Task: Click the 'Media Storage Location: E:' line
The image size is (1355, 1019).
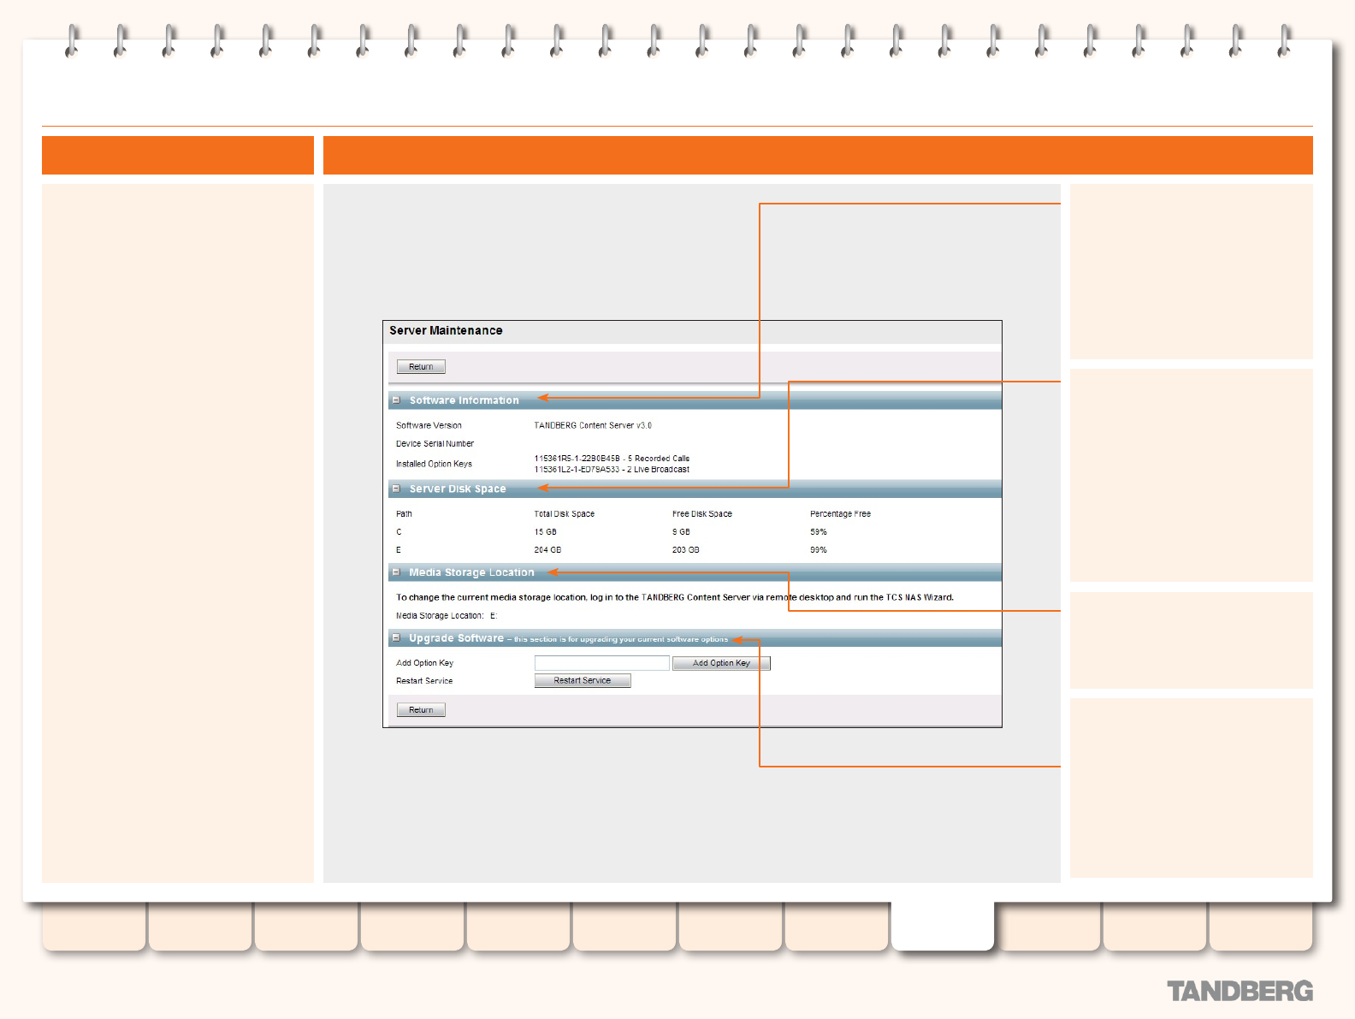Action: pyautogui.click(x=447, y=616)
